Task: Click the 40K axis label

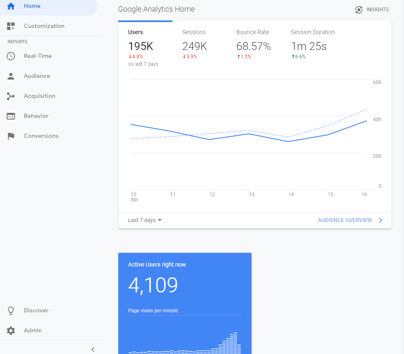Action: [377, 120]
